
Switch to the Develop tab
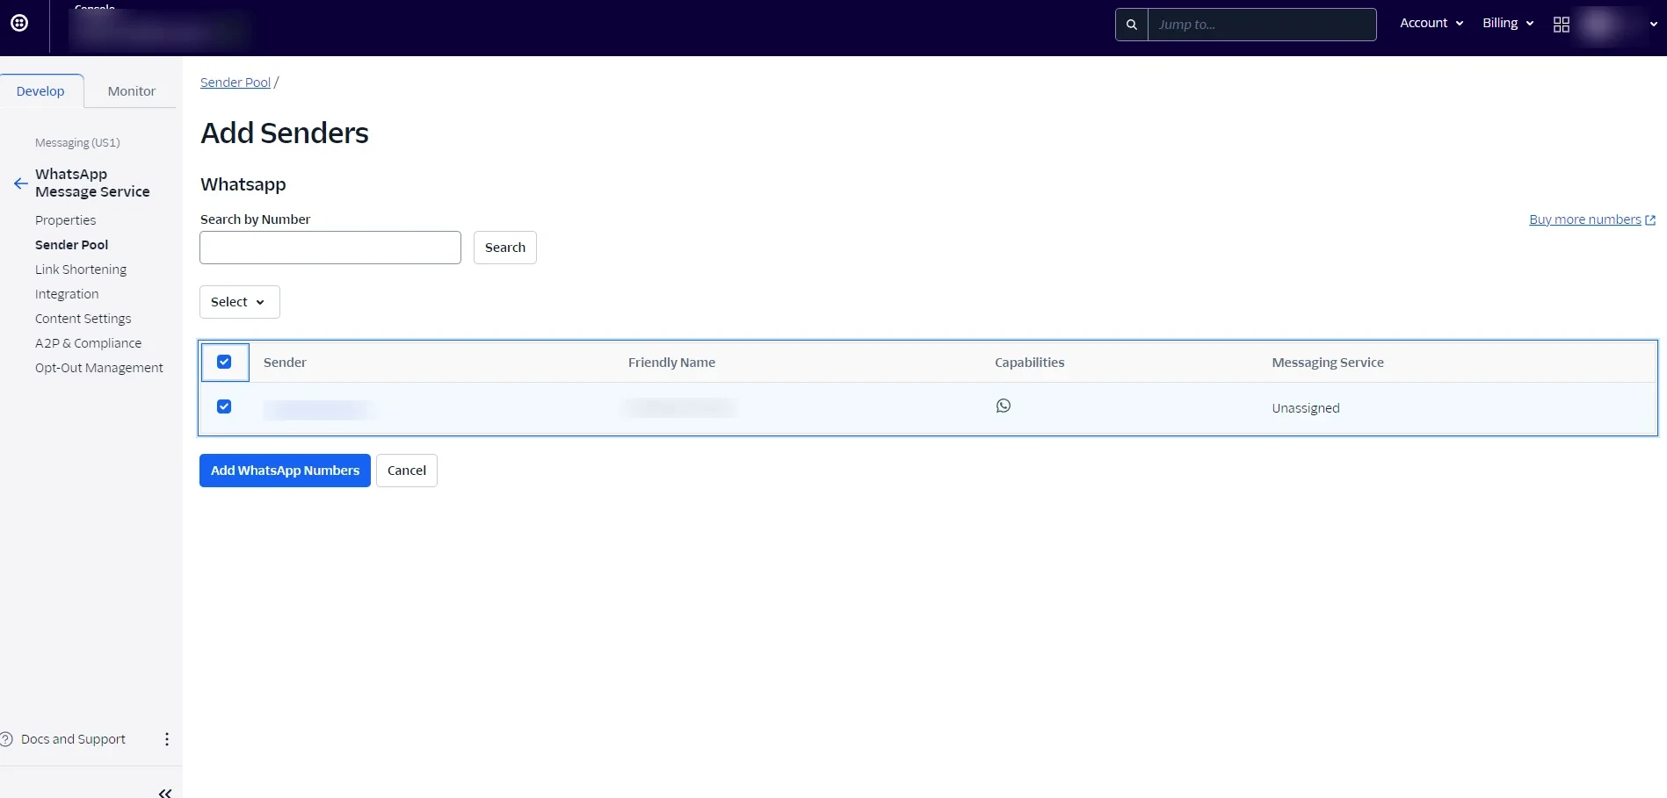[x=41, y=91]
